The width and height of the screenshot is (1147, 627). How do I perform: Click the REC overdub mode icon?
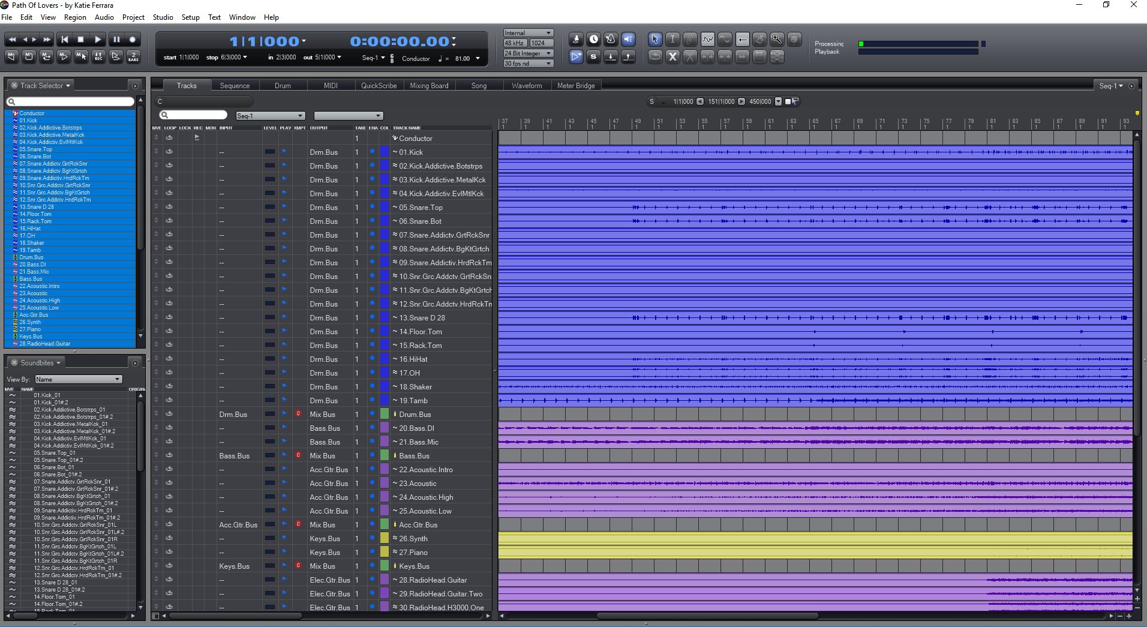point(98,56)
